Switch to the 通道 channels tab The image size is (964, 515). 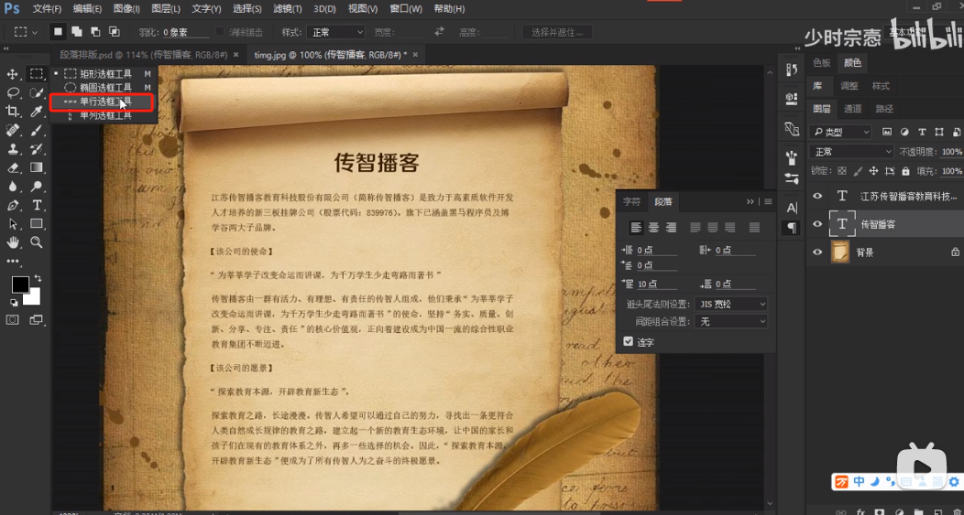pyautogui.click(x=852, y=109)
